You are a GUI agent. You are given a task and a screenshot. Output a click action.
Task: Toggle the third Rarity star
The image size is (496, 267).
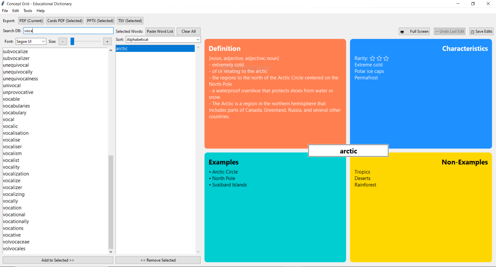point(386,58)
